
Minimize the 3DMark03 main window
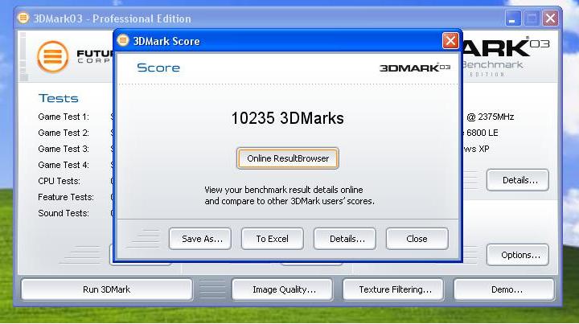coord(513,18)
